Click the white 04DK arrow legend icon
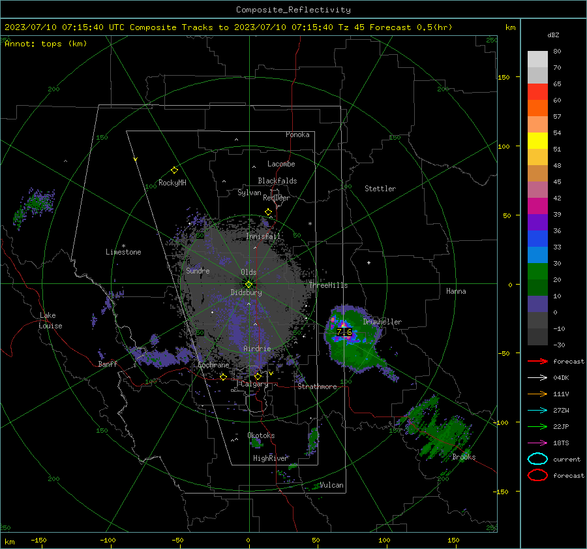587x549 pixels. click(x=537, y=378)
